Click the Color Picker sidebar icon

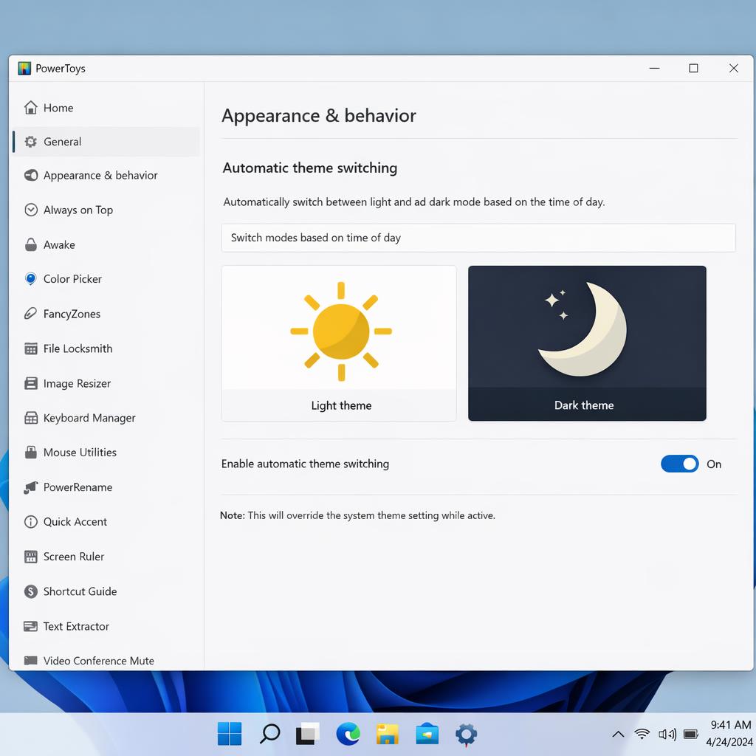coord(31,279)
